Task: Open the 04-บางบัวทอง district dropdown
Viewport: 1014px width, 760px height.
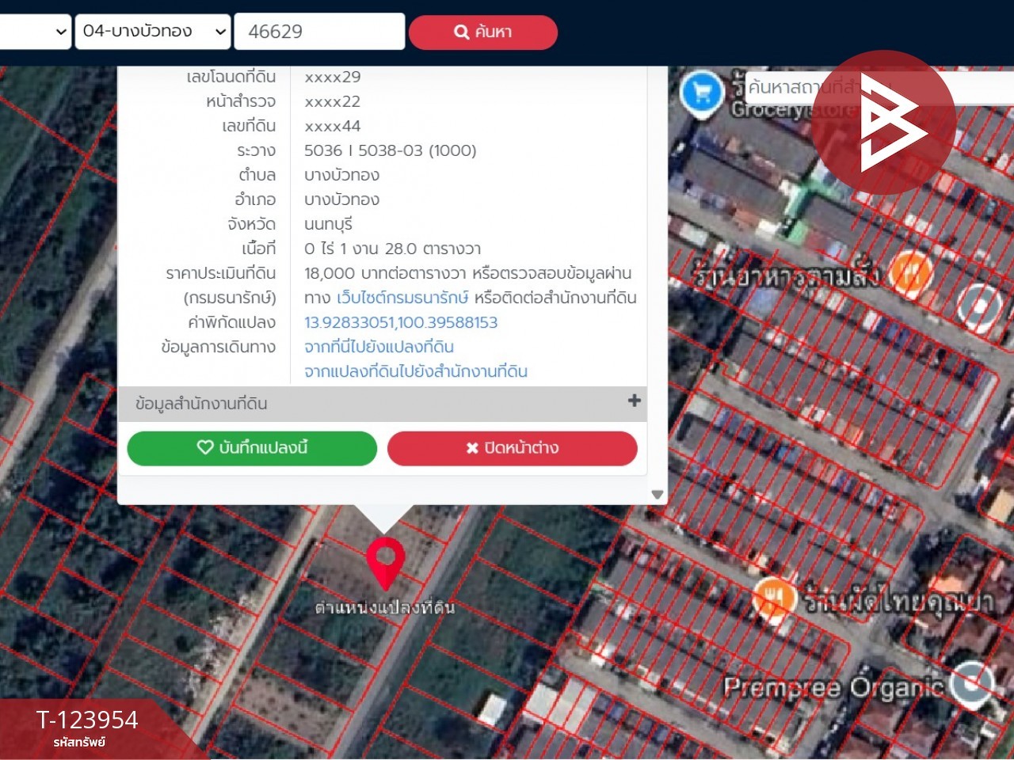Action: coord(153,32)
